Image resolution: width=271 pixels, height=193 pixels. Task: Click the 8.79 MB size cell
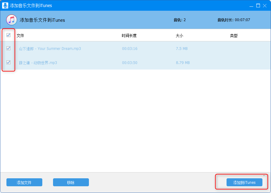(x=183, y=63)
